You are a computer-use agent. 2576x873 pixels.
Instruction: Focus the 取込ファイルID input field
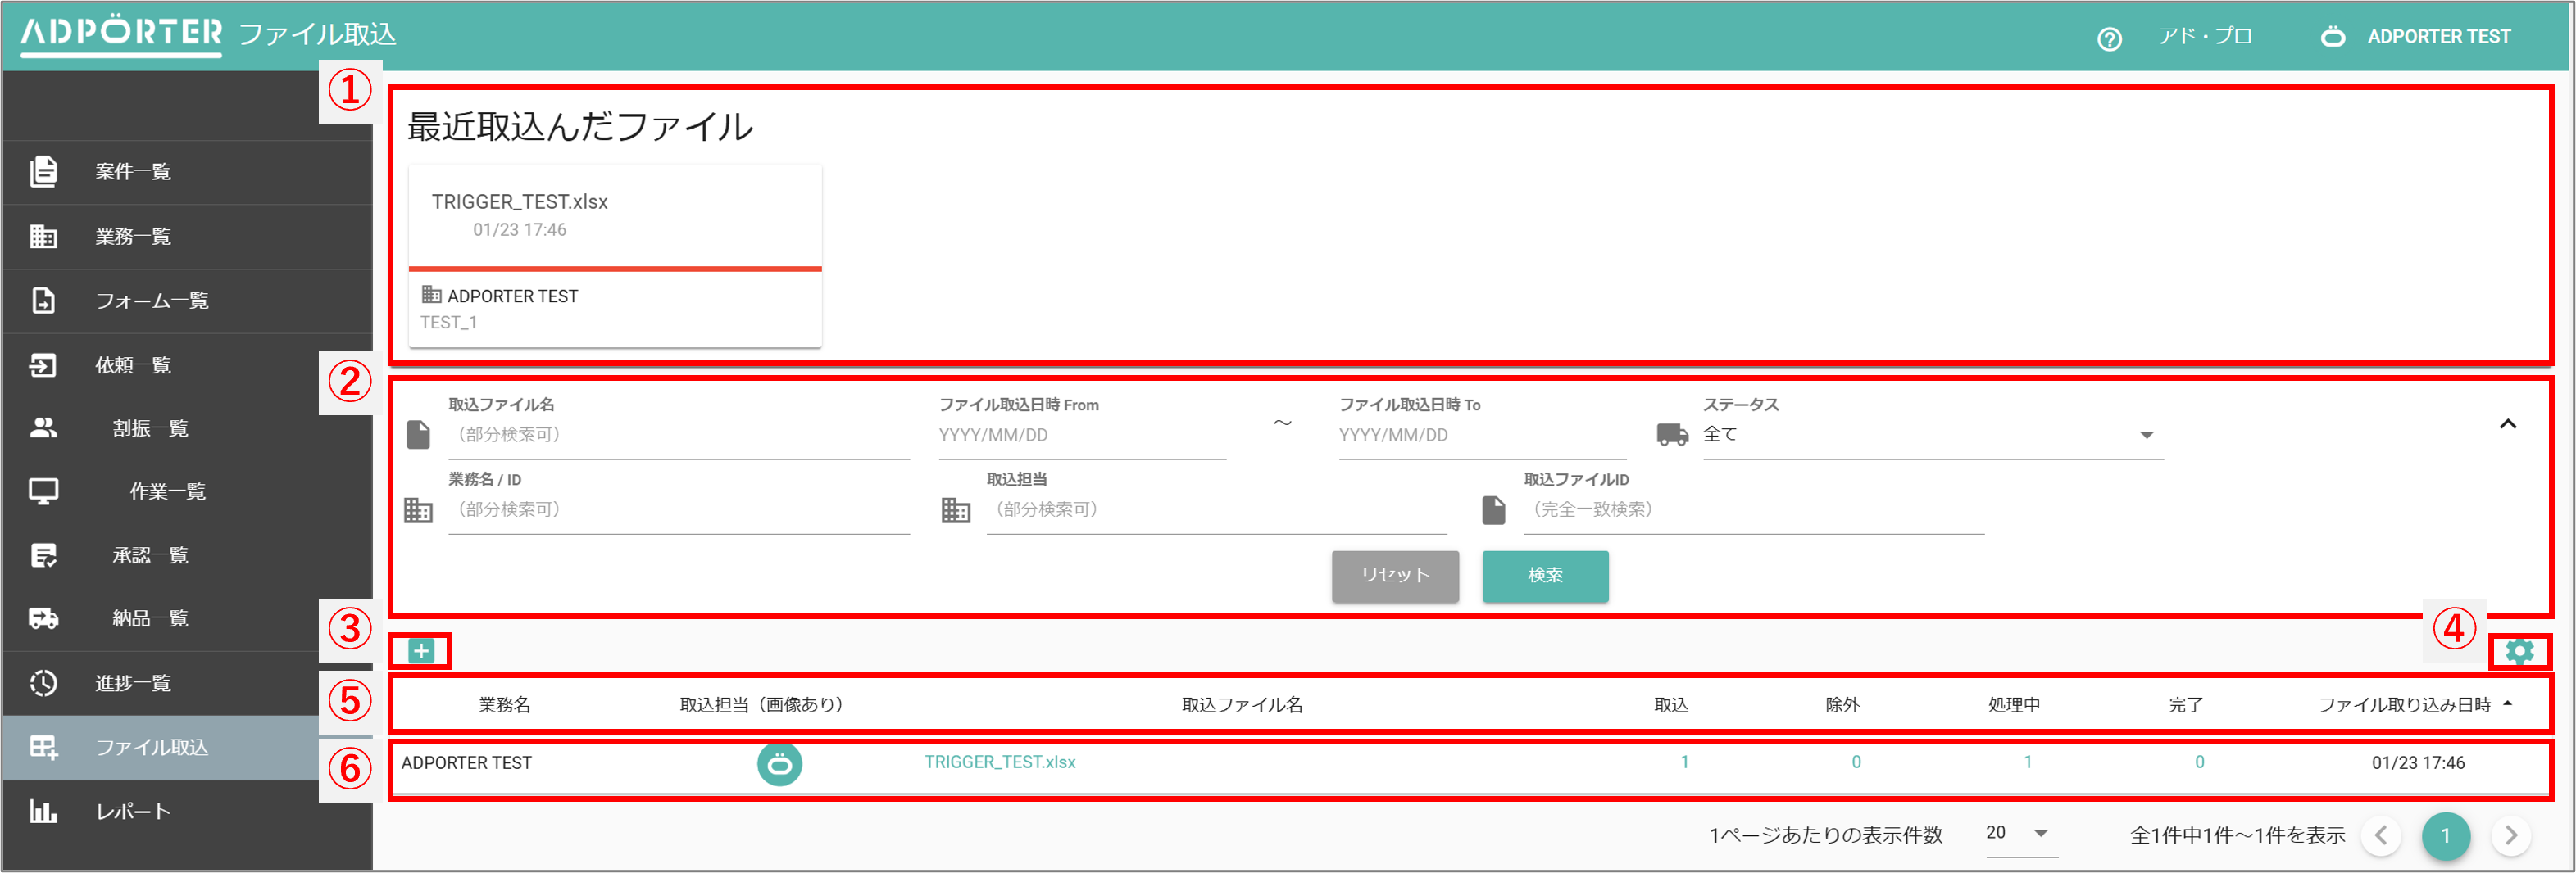pos(1753,509)
